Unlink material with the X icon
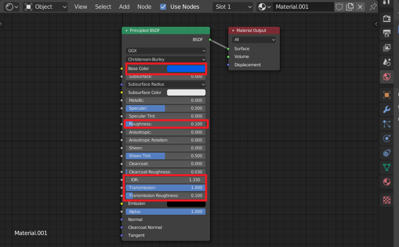Screen dimensions: 399x247 [360, 7]
